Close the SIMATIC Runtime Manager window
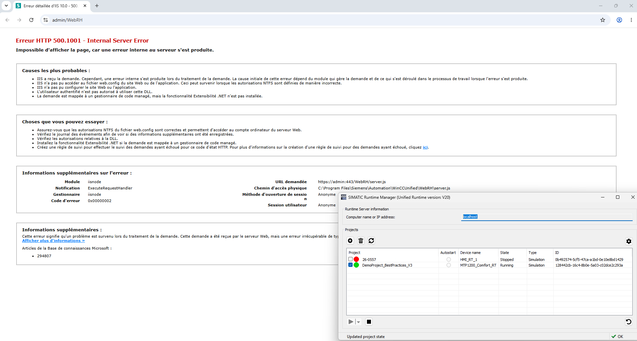The width and height of the screenshot is (637, 341). (633, 197)
